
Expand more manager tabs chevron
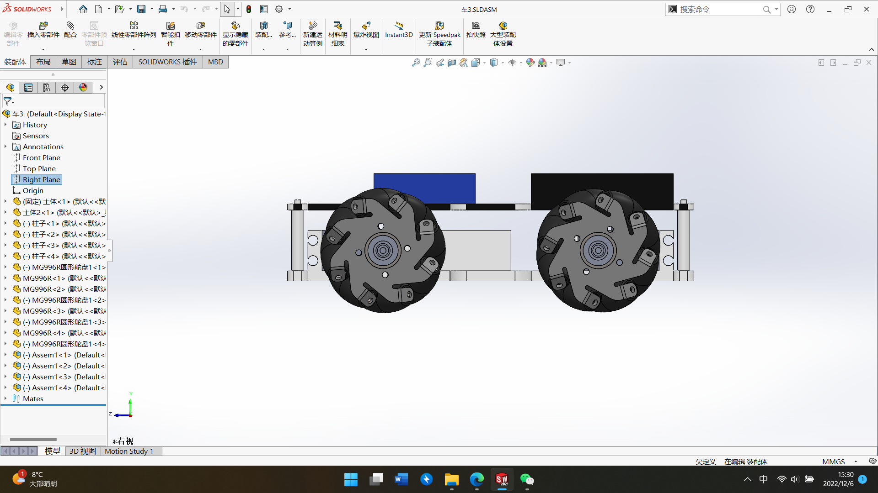(x=101, y=87)
